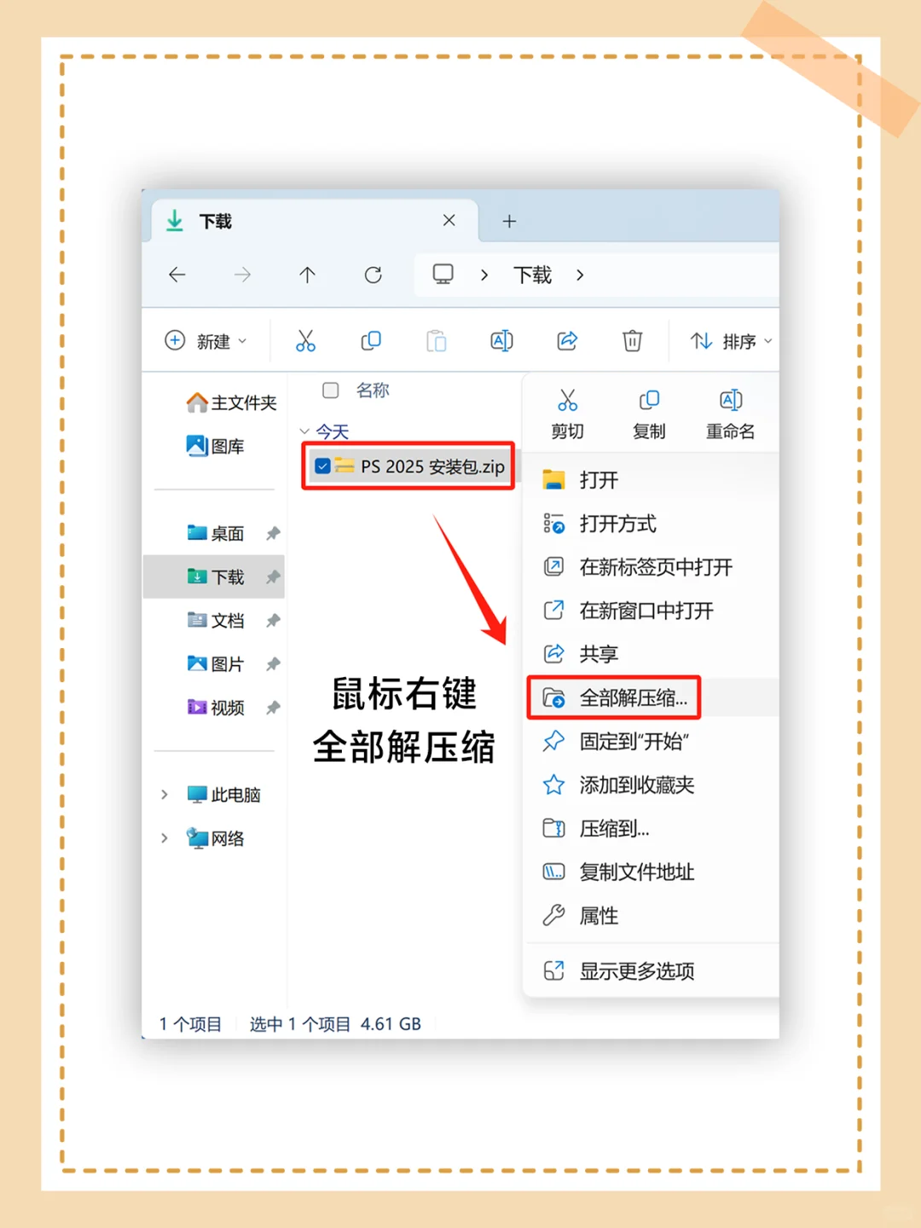Expand 此电脑 in the sidebar
The image size is (921, 1228).
[165, 794]
